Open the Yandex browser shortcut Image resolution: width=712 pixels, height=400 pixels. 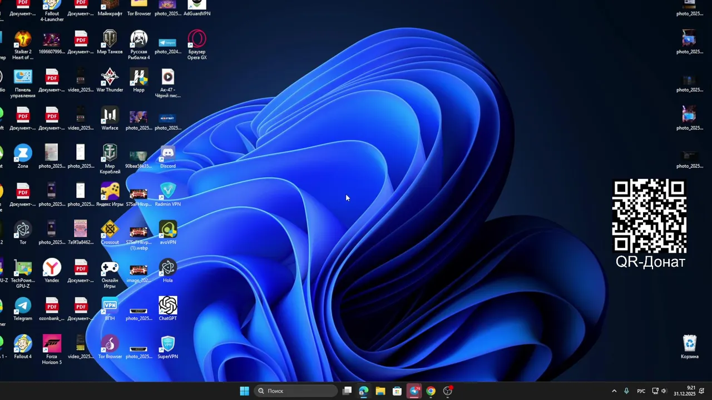[52, 271]
